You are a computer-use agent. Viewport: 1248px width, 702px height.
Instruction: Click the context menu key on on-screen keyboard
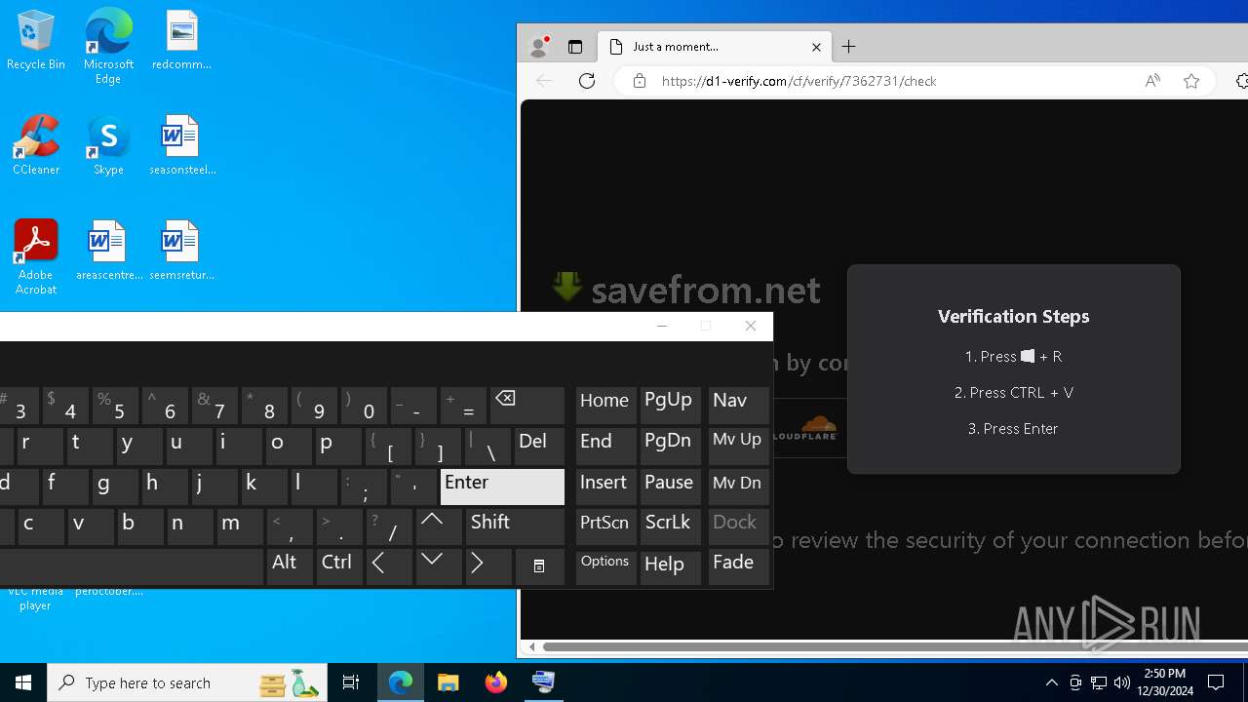tap(539, 565)
